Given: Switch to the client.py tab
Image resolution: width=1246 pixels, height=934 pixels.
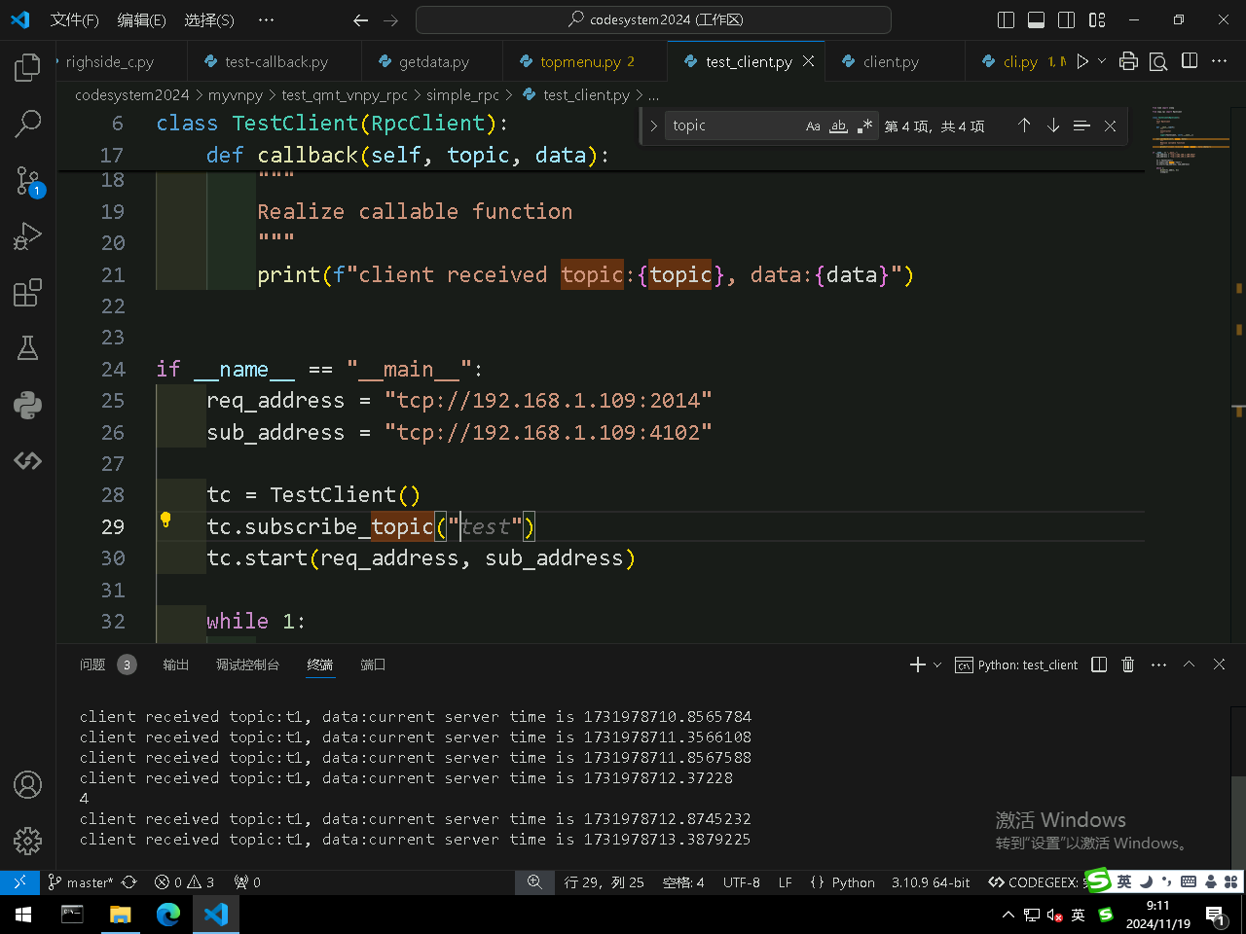Looking at the screenshot, I should [x=891, y=61].
